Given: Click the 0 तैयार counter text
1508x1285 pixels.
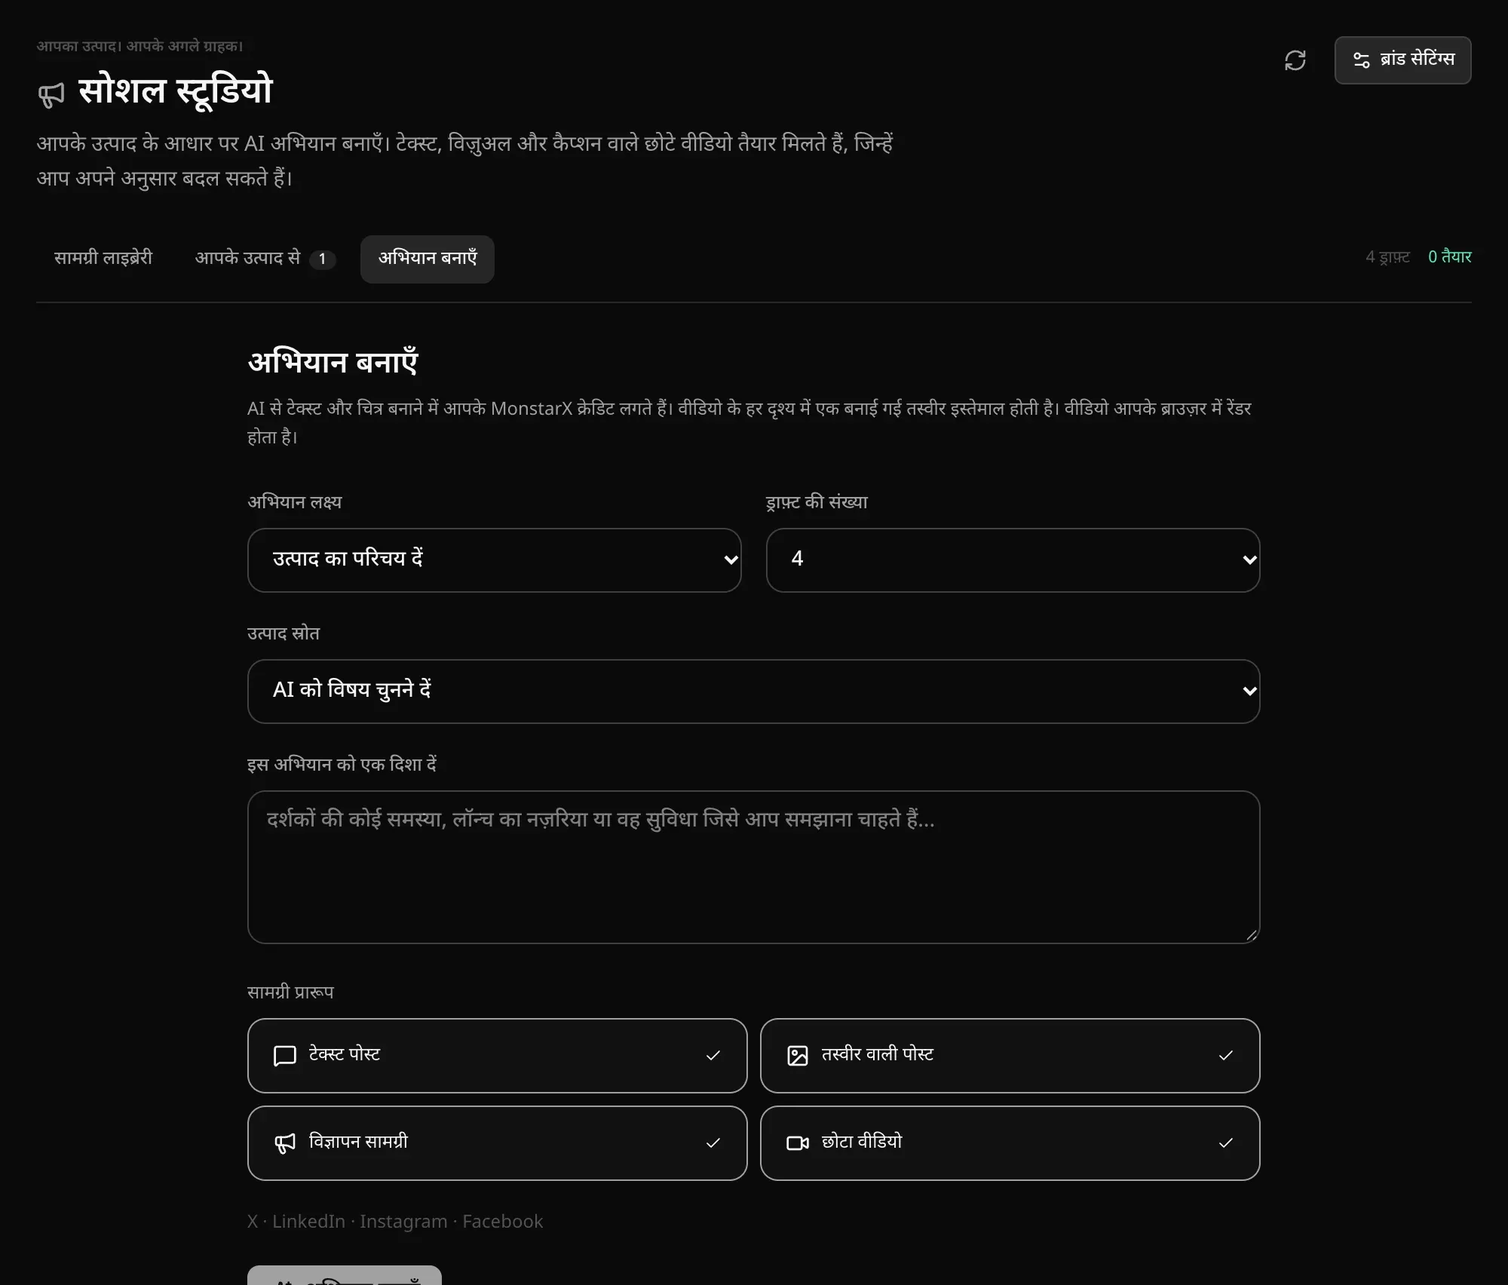Looking at the screenshot, I should coord(1449,257).
